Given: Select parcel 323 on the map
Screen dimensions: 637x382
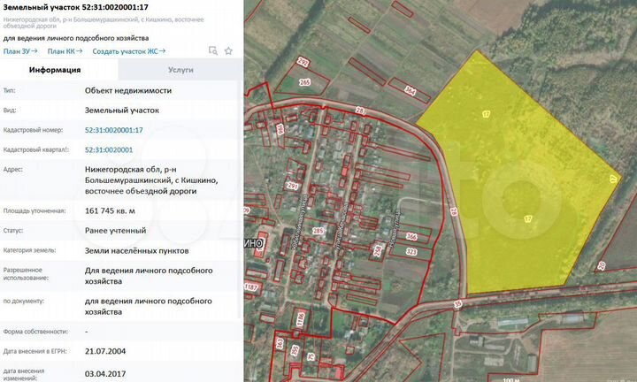Looking at the screenshot, I should pos(411,252).
